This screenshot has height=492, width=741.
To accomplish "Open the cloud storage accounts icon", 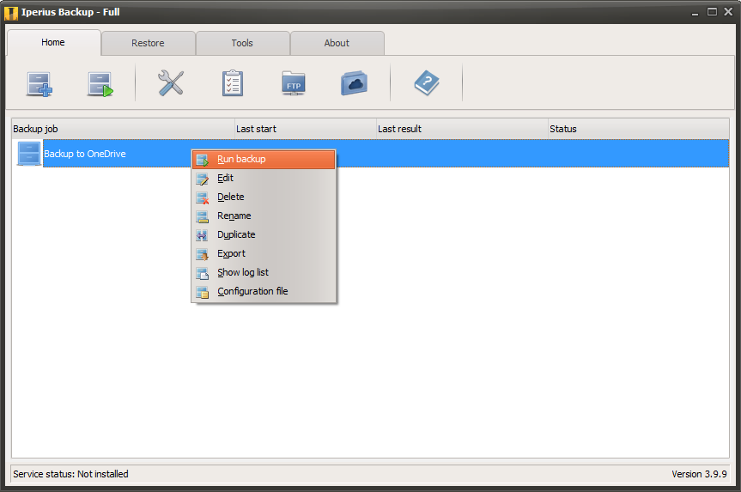I will pos(354,83).
